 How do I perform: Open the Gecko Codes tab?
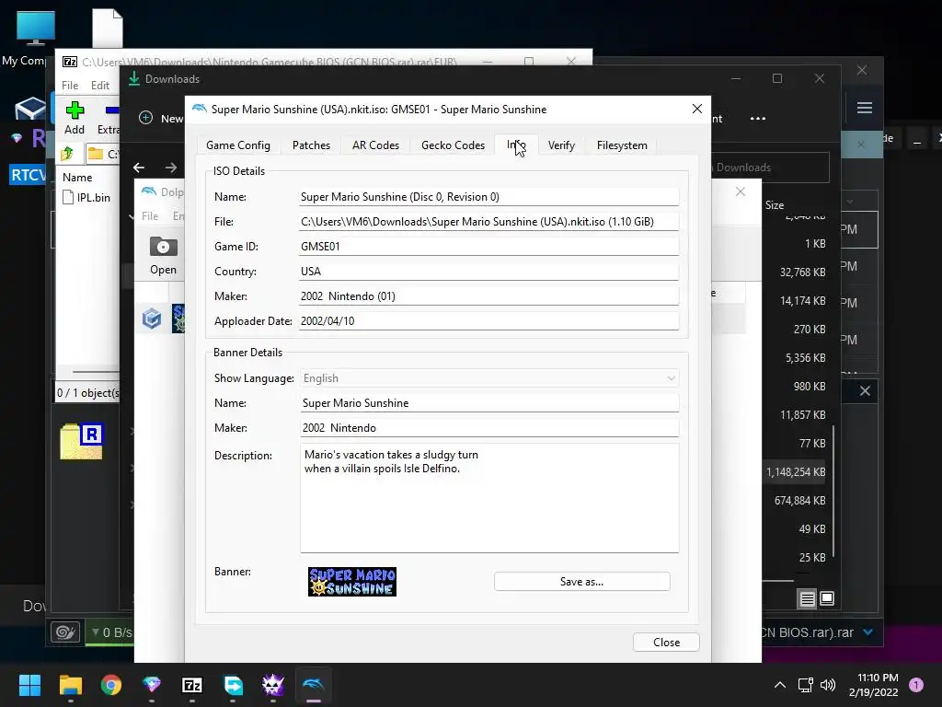point(453,145)
